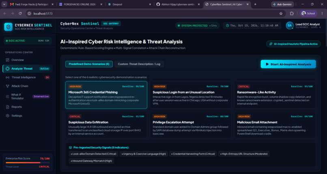Select the Malicious Email Attachment scenario
Viewport: 327px width, 174px height.
[275, 125]
